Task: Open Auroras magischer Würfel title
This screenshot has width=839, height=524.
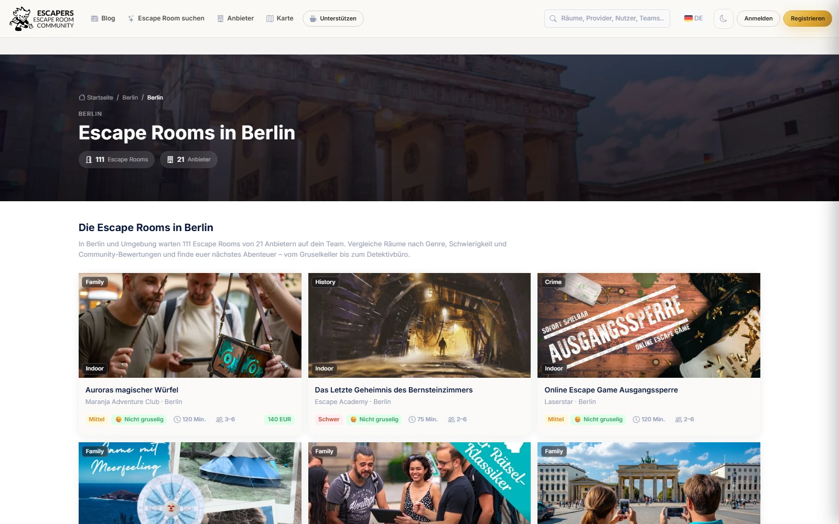Action: coord(132,390)
